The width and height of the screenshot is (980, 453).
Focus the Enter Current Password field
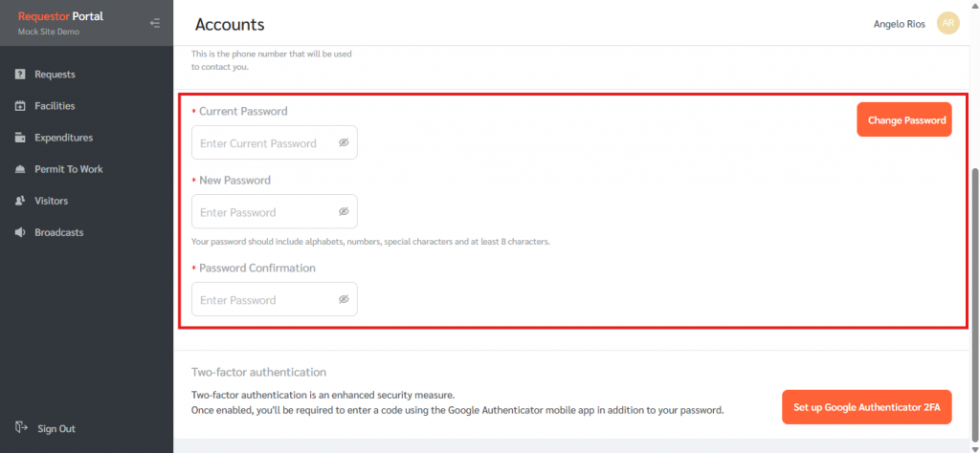[x=265, y=143]
